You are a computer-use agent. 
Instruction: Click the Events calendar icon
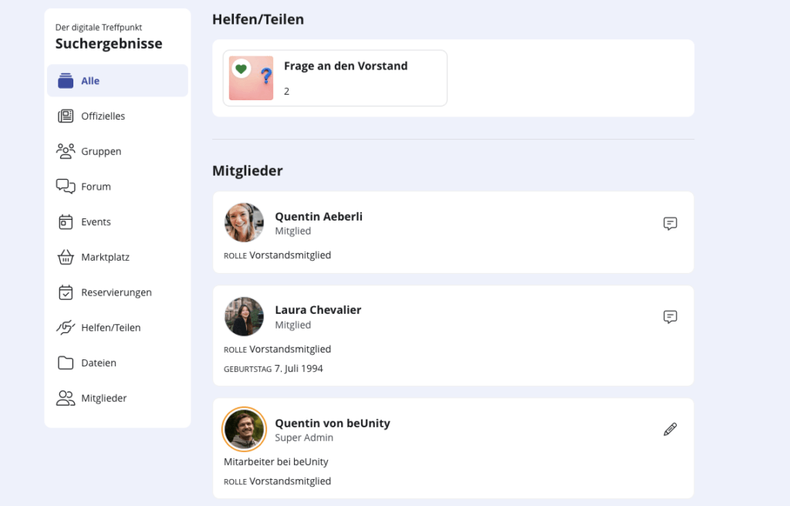coord(66,222)
